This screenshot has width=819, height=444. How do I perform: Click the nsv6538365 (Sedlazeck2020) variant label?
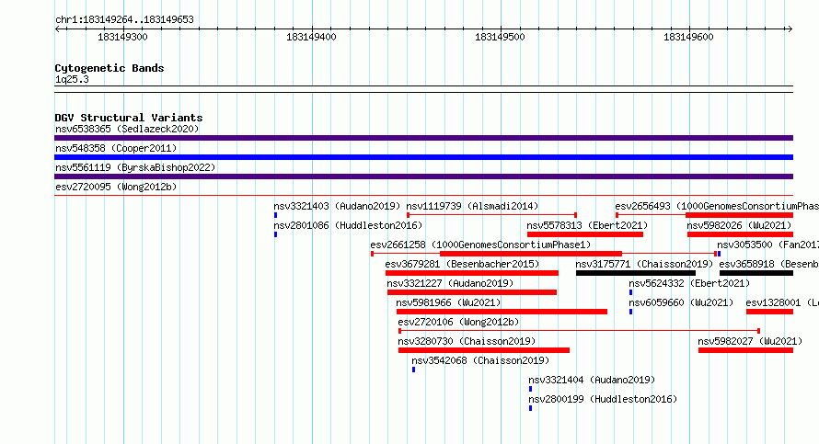(127, 129)
